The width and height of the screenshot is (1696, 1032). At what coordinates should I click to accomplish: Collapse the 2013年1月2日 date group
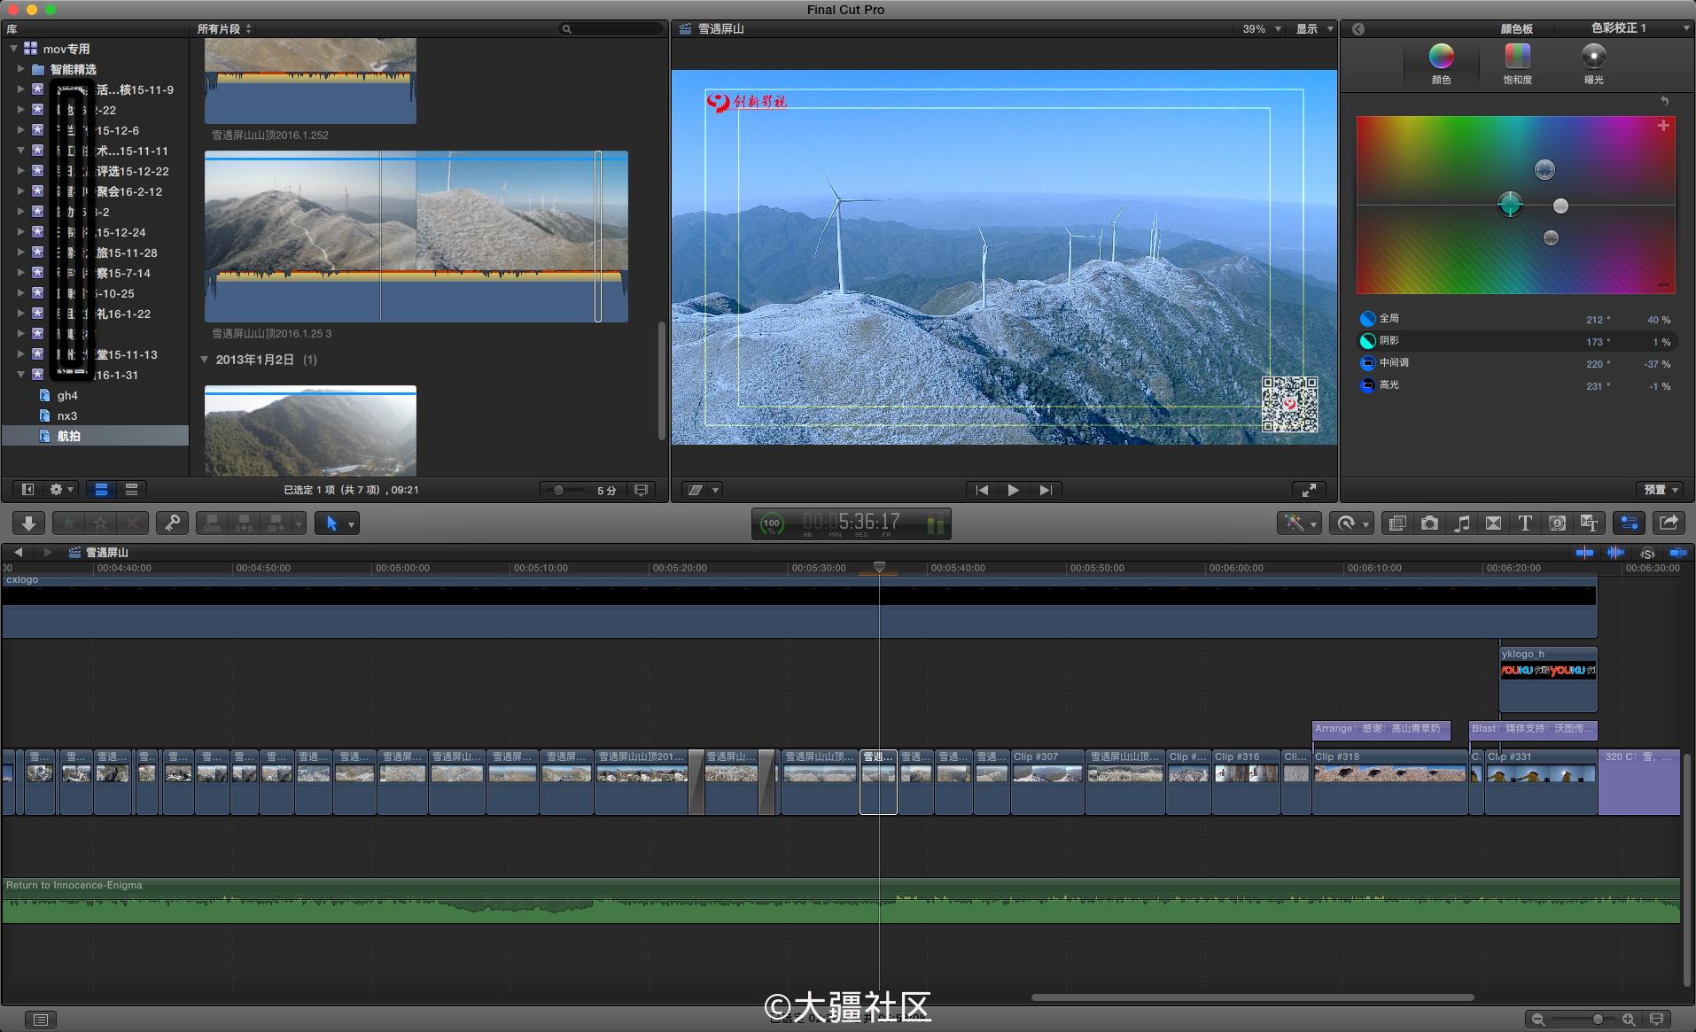click(x=205, y=360)
